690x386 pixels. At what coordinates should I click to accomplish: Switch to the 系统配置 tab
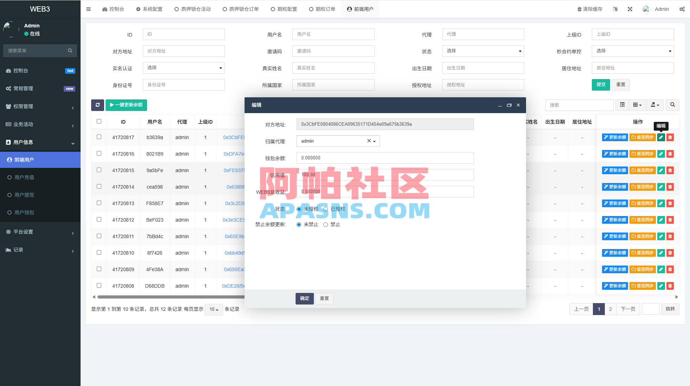pos(149,9)
